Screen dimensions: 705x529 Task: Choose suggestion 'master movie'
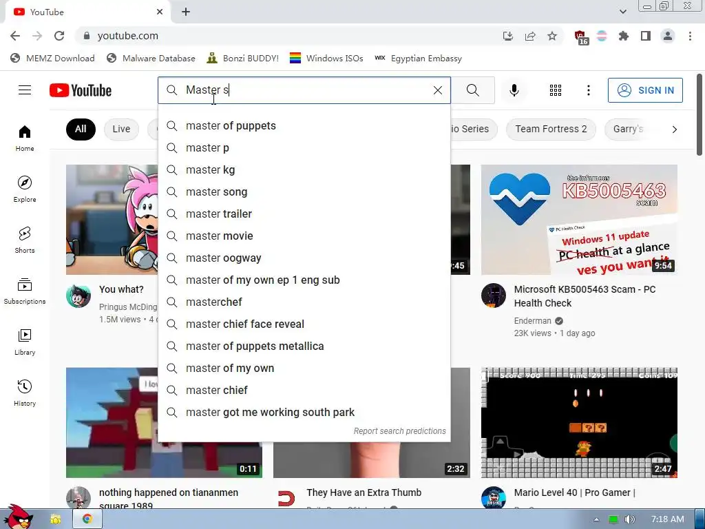pos(304,236)
